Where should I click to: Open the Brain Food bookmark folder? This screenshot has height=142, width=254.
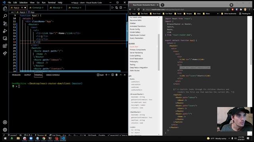155,14
